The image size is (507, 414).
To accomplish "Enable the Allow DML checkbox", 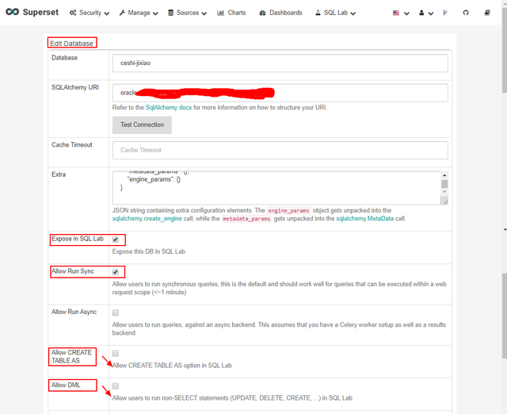I will (x=116, y=386).
